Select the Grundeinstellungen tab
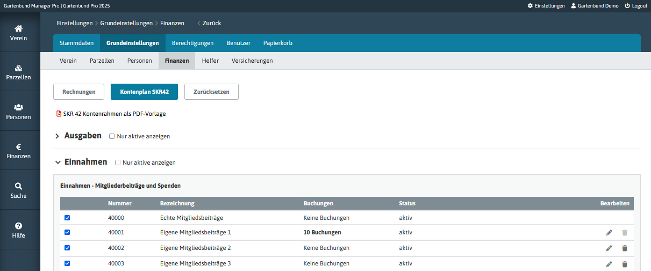 [x=133, y=43]
